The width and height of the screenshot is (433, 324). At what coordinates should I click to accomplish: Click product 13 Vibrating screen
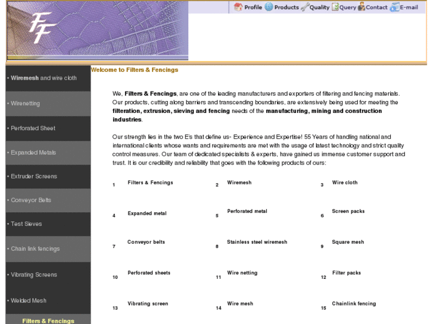pos(148,304)
